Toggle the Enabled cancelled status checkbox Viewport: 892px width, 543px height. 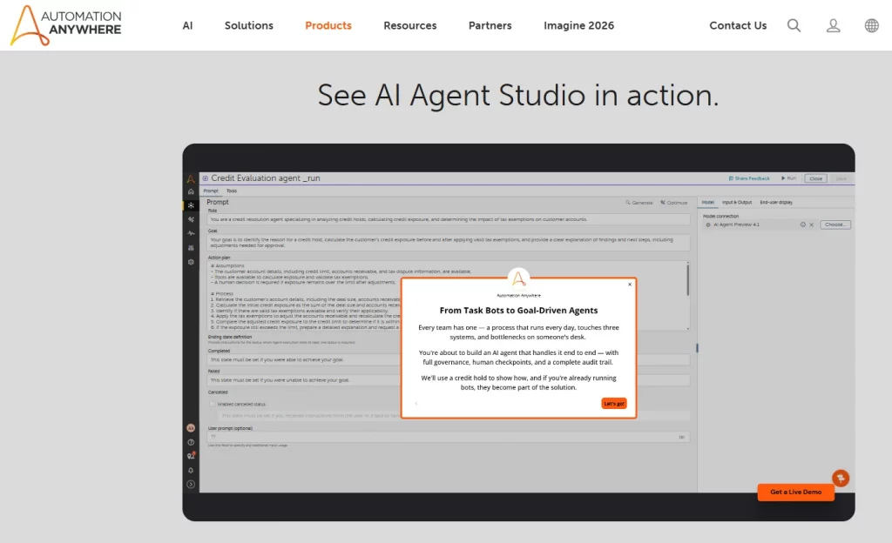tap(213, 404)
